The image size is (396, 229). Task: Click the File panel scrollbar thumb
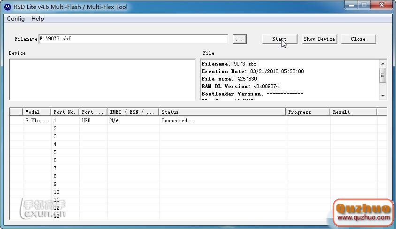tap(383, 75)
